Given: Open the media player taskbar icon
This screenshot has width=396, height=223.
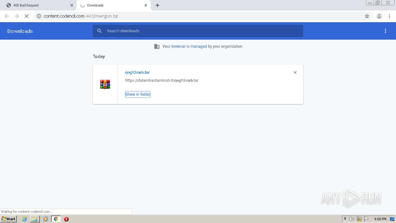Looking at the screenshot, I should pos(45,219).
